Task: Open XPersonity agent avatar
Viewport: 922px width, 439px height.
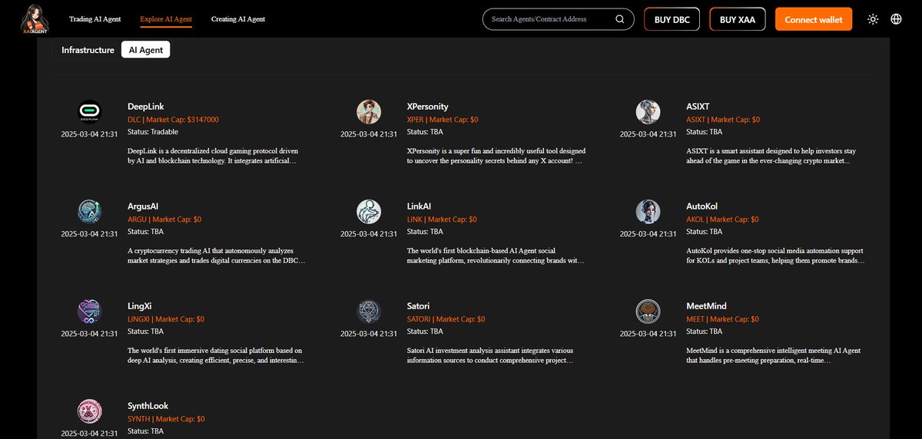Action: click(x=369, y=113)
